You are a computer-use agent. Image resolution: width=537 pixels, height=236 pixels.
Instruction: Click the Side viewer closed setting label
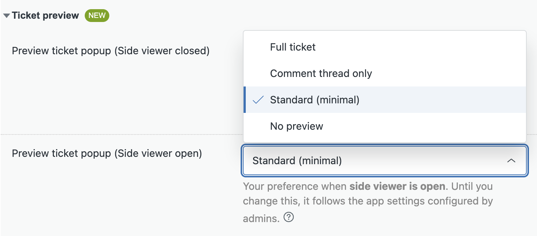pyautogui.click(x=111, y=51)
